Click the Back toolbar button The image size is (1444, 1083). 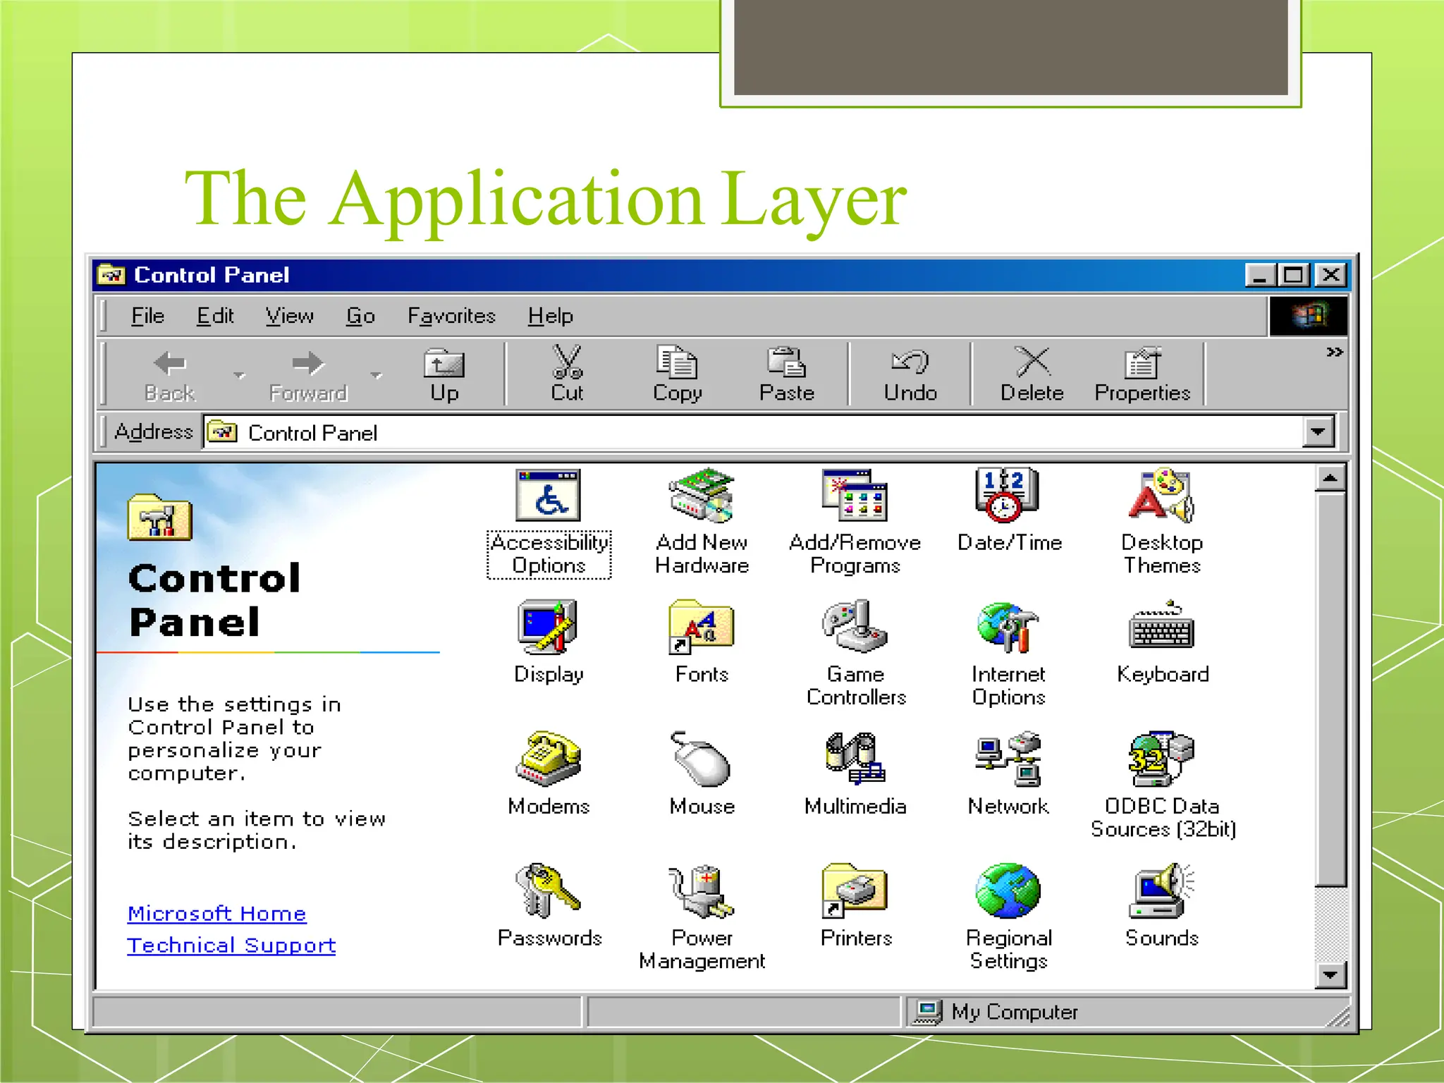point(170,375)
